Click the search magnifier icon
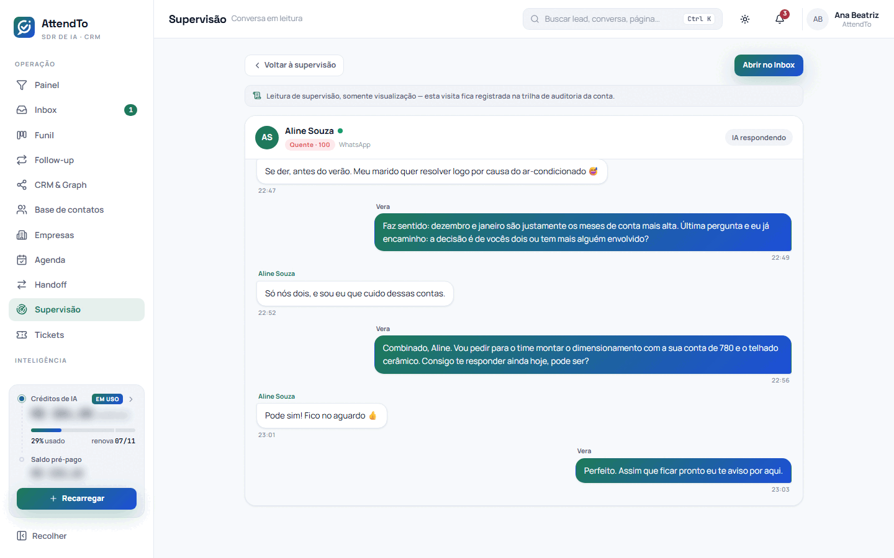Image resolution: width=894 pixels, height=558 pixels. pos(535,19)
